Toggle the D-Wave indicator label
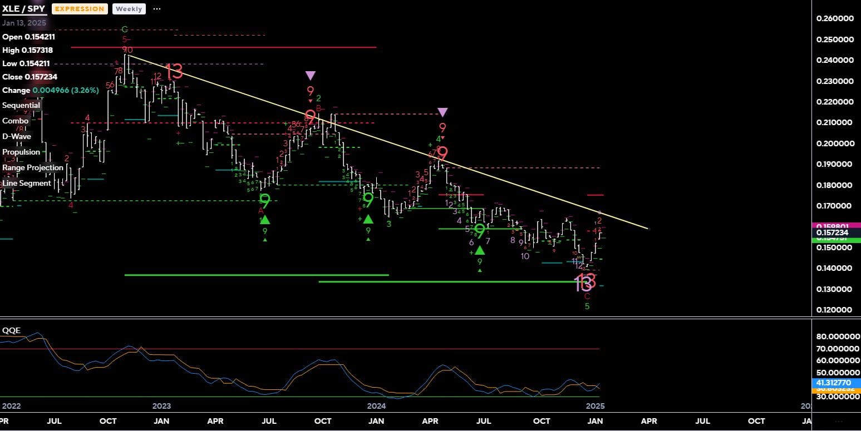Viewport: 861px width, 431px height. pos(17,136)
